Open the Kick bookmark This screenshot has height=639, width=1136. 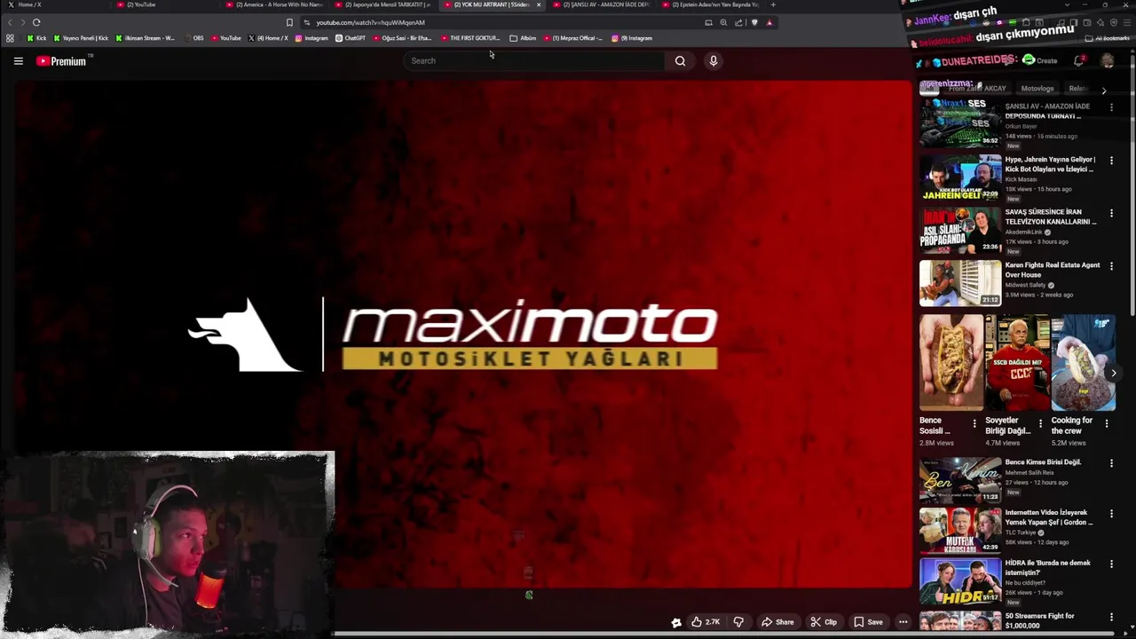pyautogui.click(x=36, y=38)
